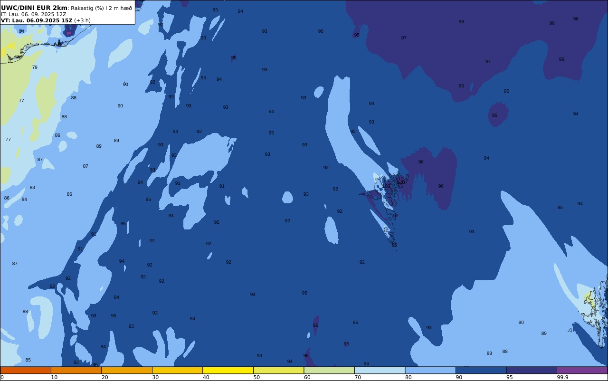
Task: Click the 0–10 dark orange colorbar segment
Action: [26, 370]
